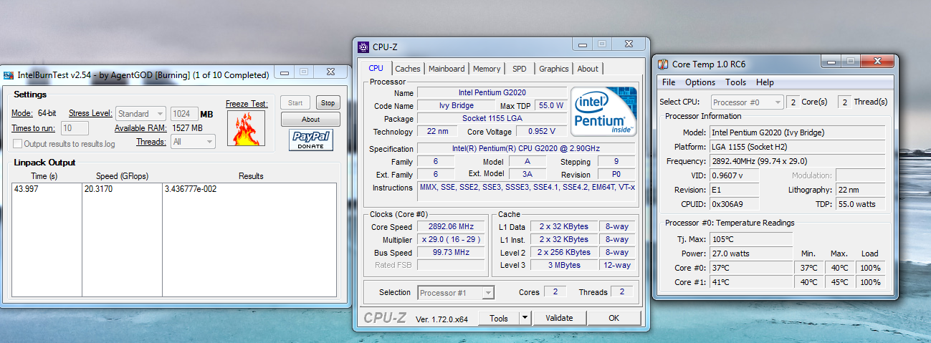Open the Options menu in Core Temp
The height and width of the screenshot is (343, 931).
(x=700, y=82)
